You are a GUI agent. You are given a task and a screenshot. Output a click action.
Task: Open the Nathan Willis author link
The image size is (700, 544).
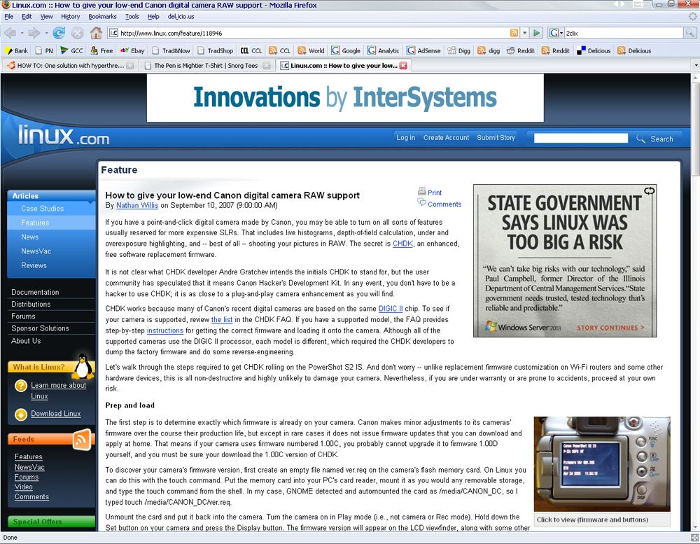pyautogui.click(x=137, y=205)
